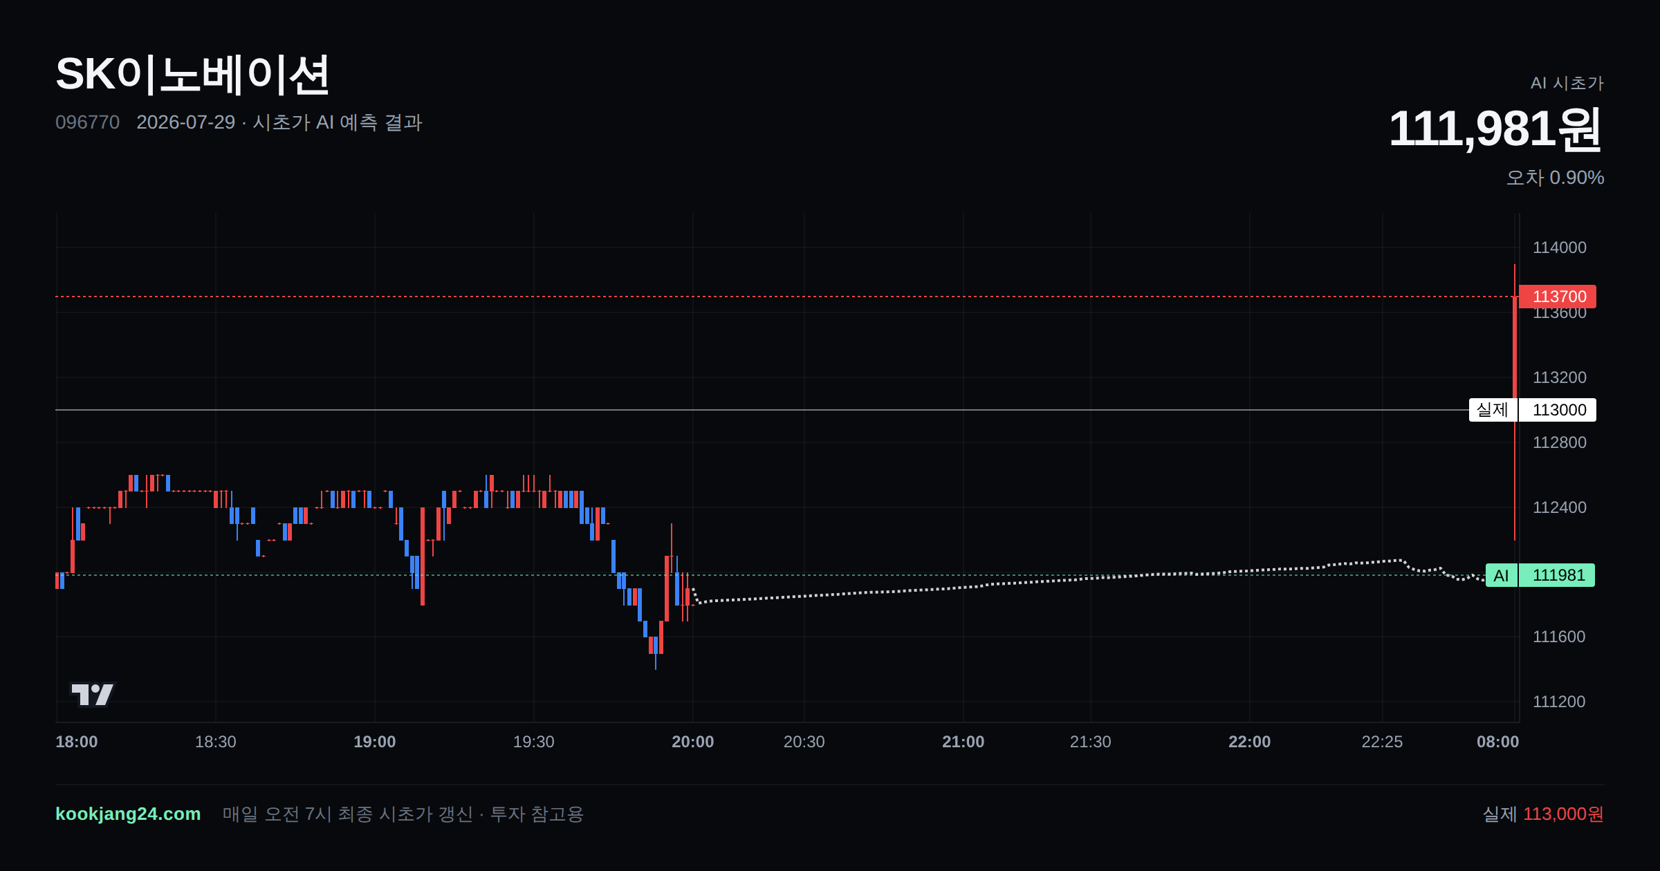Viewport: 1660px width, 871px height.
Task: Click the 113200 price axis label
Action: coord(1560,377)
